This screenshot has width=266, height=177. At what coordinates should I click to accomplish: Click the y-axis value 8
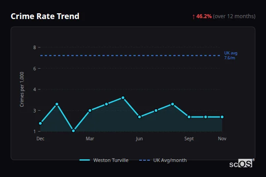click(x=35, y=47)
